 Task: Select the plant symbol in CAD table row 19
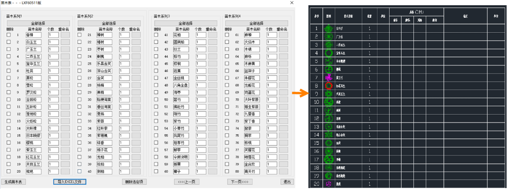(x=329, y=175)
